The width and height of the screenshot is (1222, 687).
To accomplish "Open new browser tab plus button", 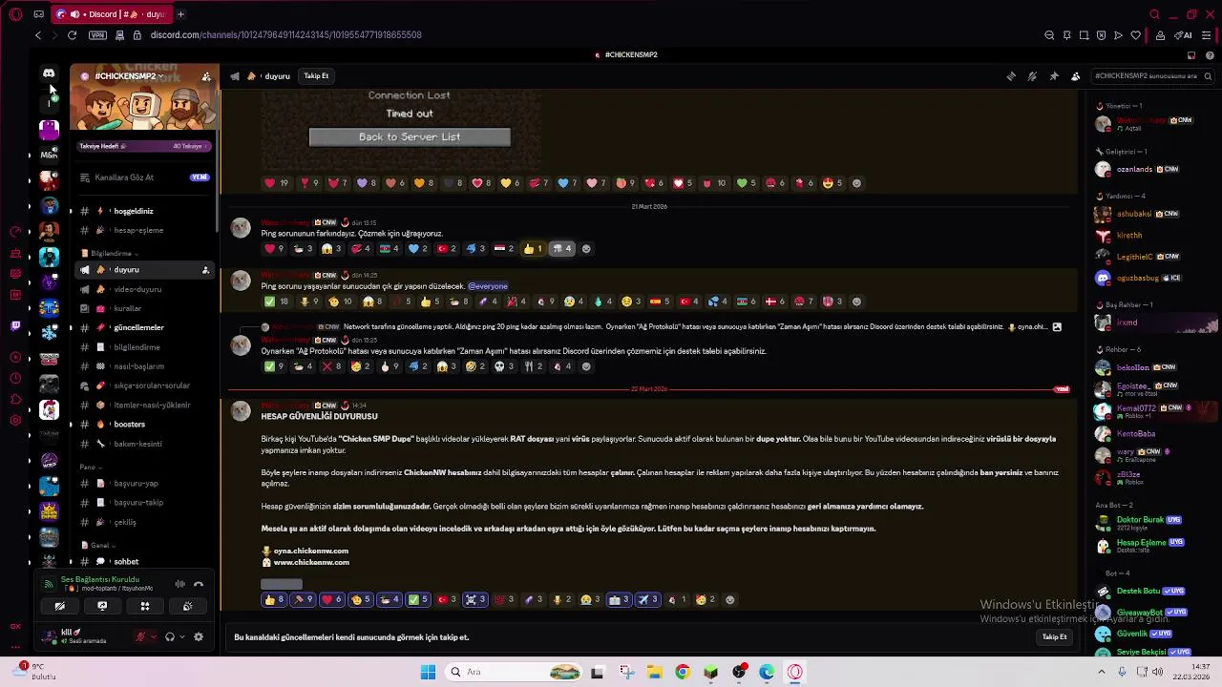I will 180,14.
